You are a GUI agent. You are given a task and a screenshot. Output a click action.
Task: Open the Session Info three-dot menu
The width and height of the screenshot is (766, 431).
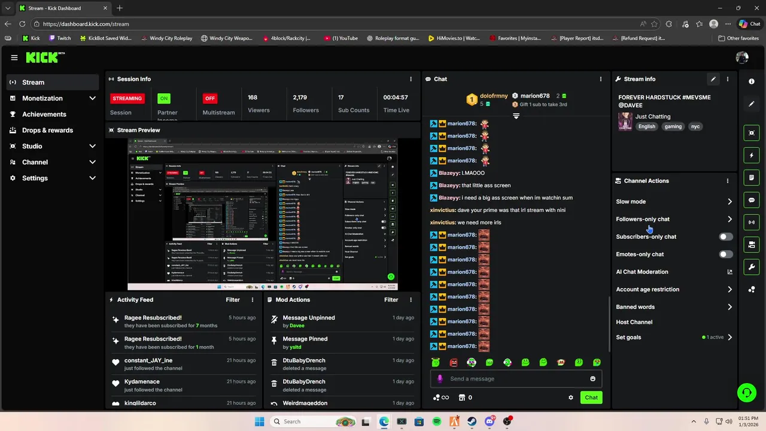pyautogui.click(x=411, y=79)
